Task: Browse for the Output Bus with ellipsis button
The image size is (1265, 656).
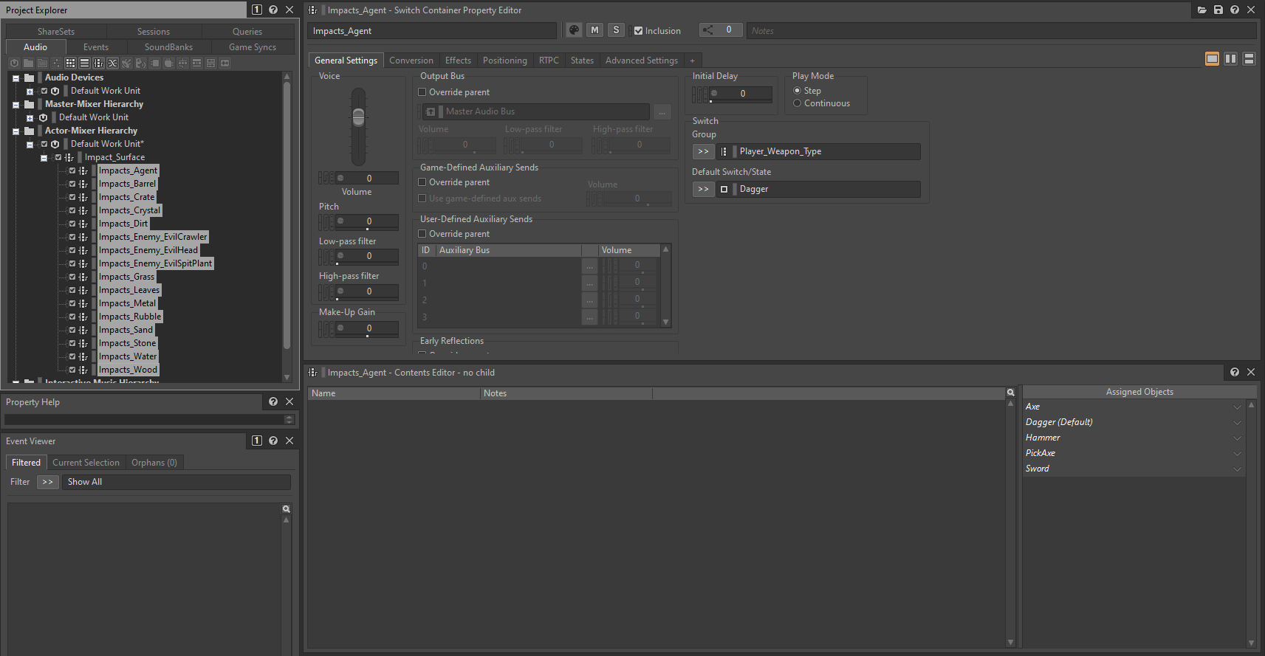Action: point(662,111)
